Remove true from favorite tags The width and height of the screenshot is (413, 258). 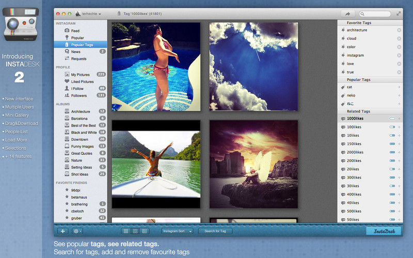point(399,72)
